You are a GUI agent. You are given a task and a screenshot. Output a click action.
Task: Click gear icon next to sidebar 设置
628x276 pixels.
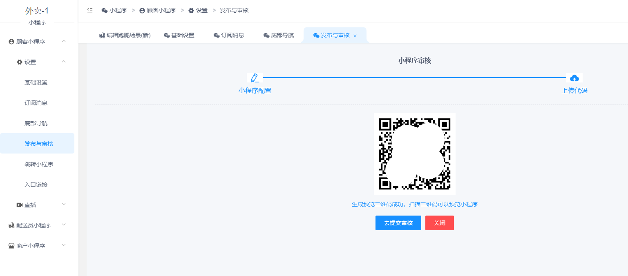(19, 62)
